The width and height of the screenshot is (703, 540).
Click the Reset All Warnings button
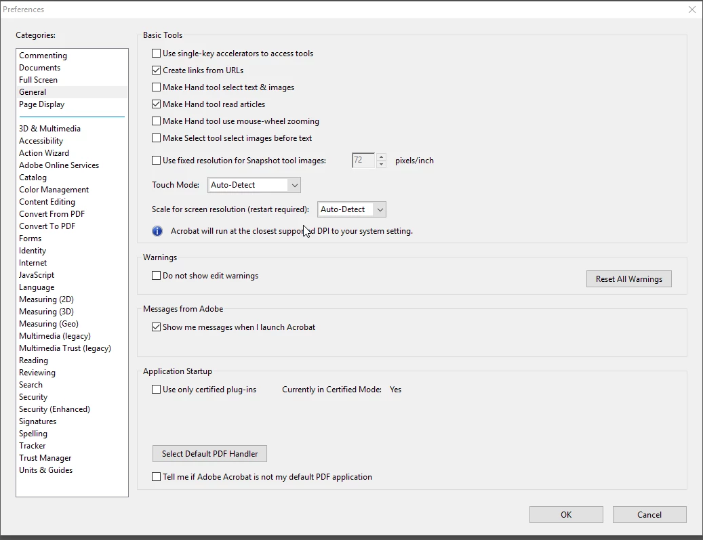tap(629, 278)
